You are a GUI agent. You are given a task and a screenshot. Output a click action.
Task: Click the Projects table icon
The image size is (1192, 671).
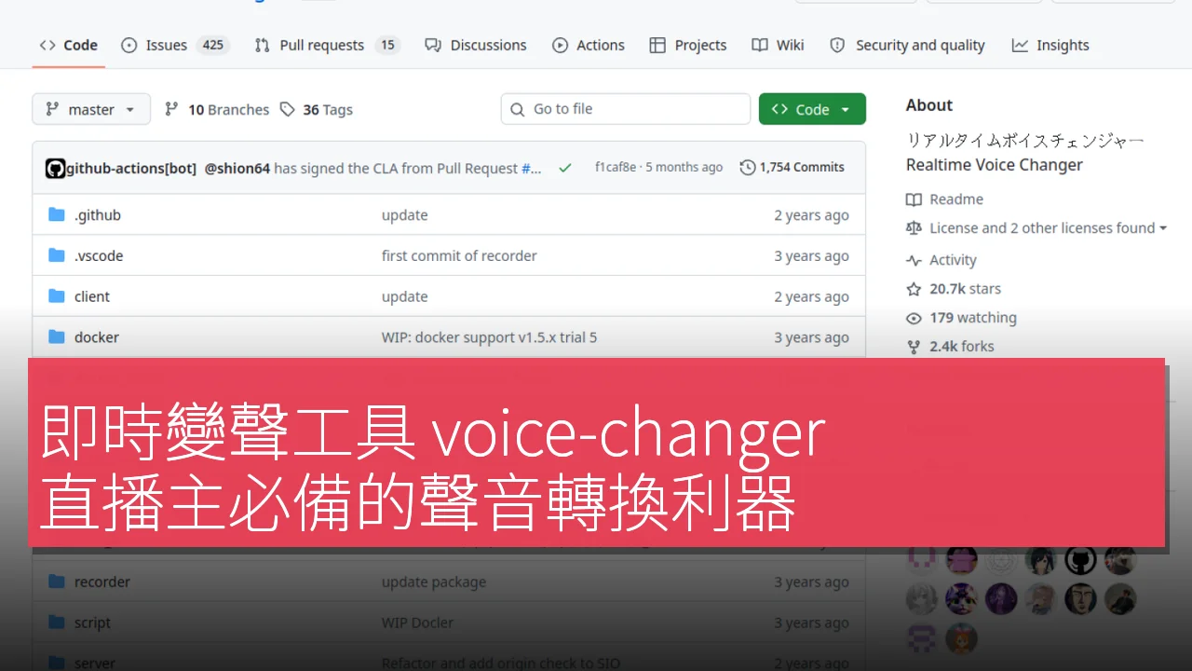point(657,45)
